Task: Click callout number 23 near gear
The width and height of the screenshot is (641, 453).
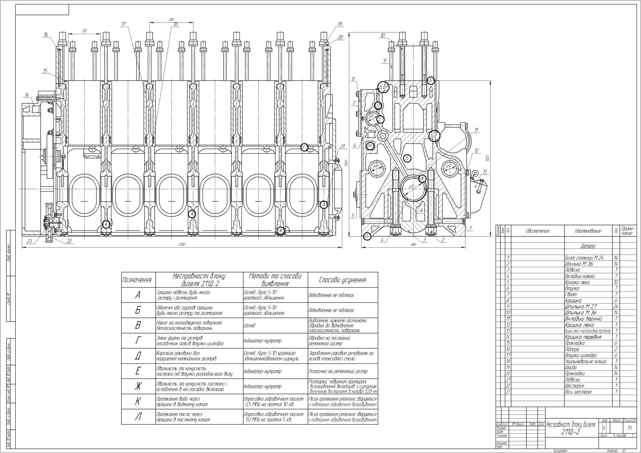Action: coord(30,241)
